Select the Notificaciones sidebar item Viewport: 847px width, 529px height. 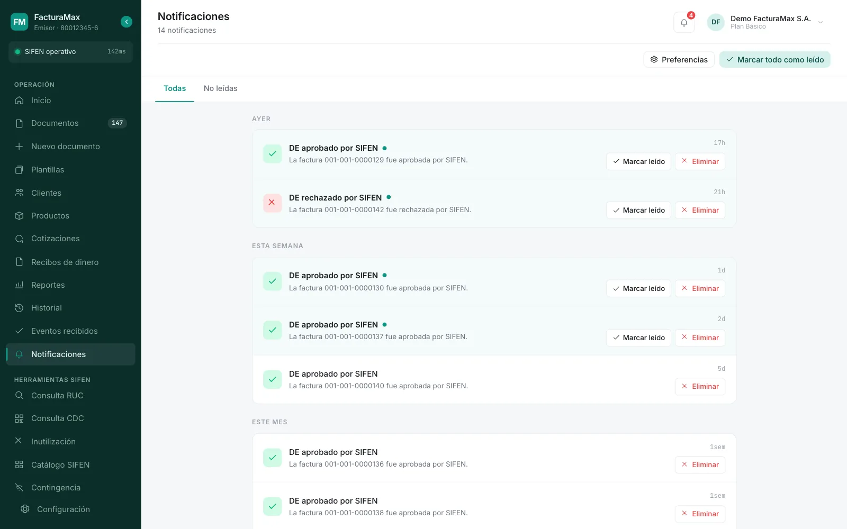coord(70,354)
